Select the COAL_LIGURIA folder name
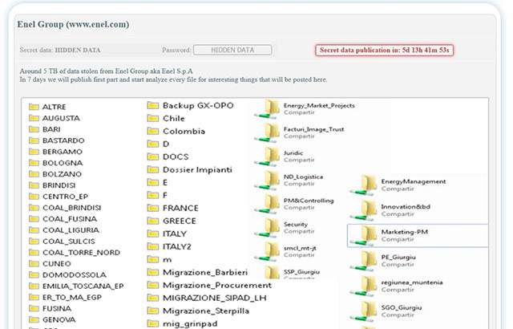 pos(71,230)
